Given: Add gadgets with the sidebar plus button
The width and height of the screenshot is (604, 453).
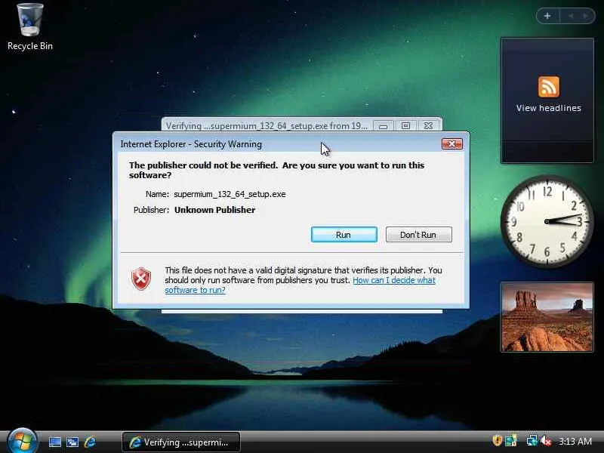Looking at the screenshot, I should click(547, 16).
